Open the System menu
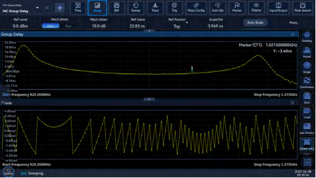The height and width of the screenshot is (178, 316). point(9,172)
